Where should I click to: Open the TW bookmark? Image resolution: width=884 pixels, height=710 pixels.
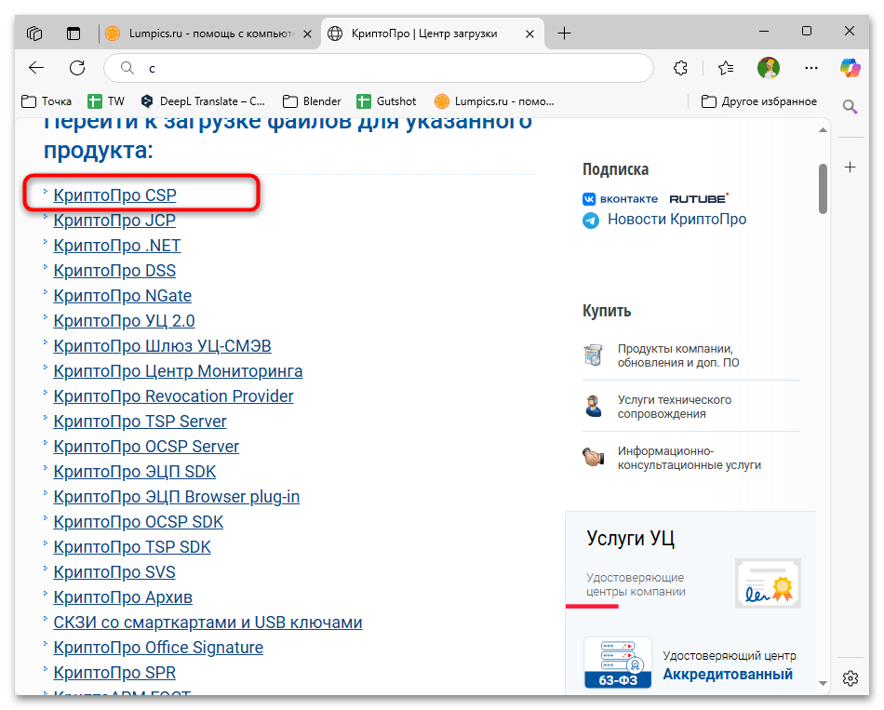click(106, 101)
